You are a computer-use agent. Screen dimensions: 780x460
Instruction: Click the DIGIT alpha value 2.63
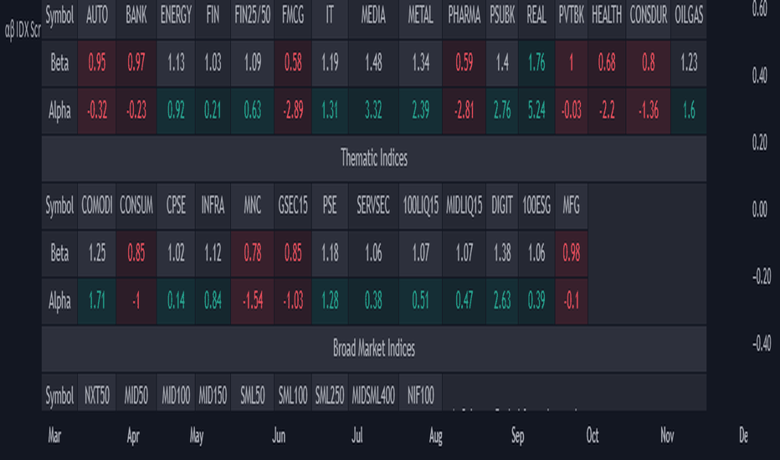502,301
